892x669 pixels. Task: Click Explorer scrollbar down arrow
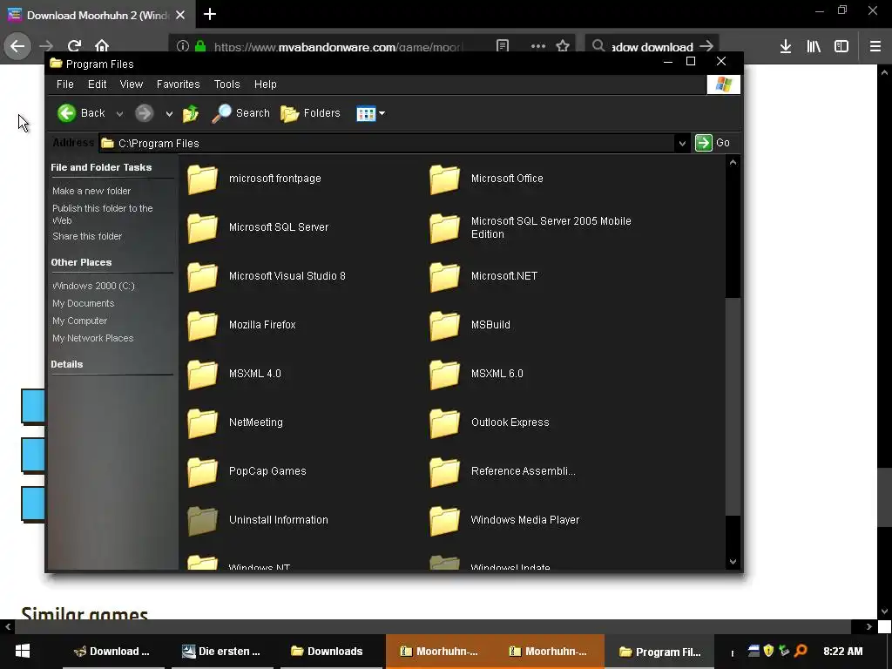[x=733, y=562]
